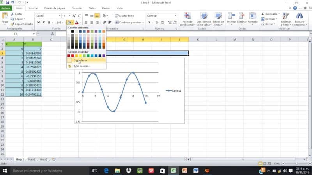312x175 pixels.
Task: Apply thousands separator (000) style
Action: 162,23
